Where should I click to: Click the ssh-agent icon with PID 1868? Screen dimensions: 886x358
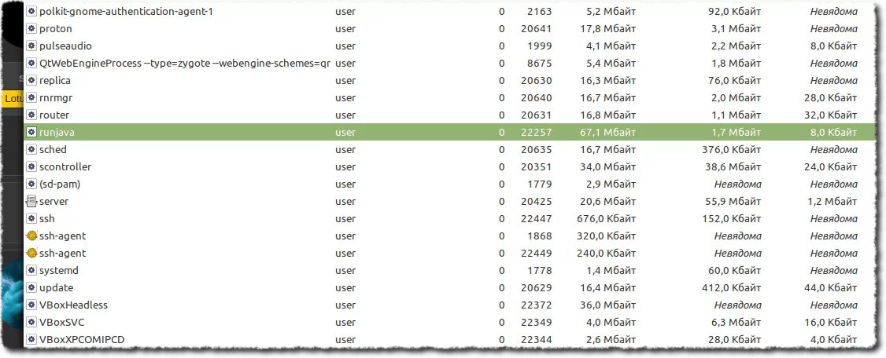coord(31,236)
